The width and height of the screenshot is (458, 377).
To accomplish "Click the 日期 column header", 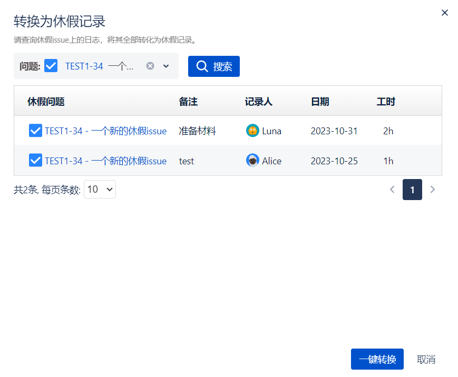I will click(320, 102).
